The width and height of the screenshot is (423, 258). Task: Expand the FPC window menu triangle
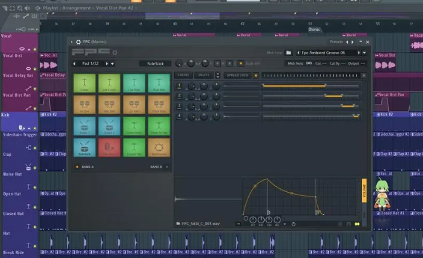72,42
